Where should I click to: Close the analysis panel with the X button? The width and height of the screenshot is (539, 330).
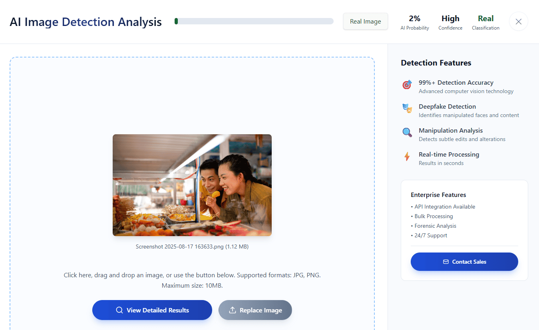519,22
